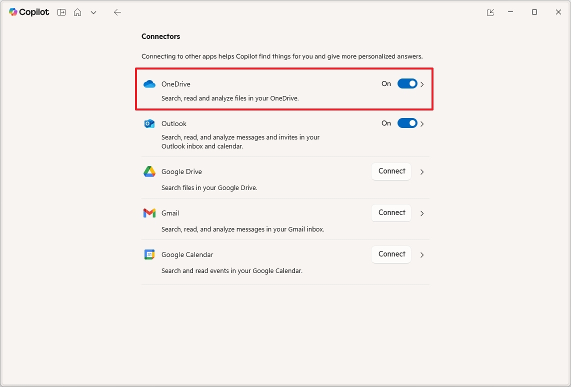
Task: Open the dropdown chevron beside home
Action: (x=93, y=12)
